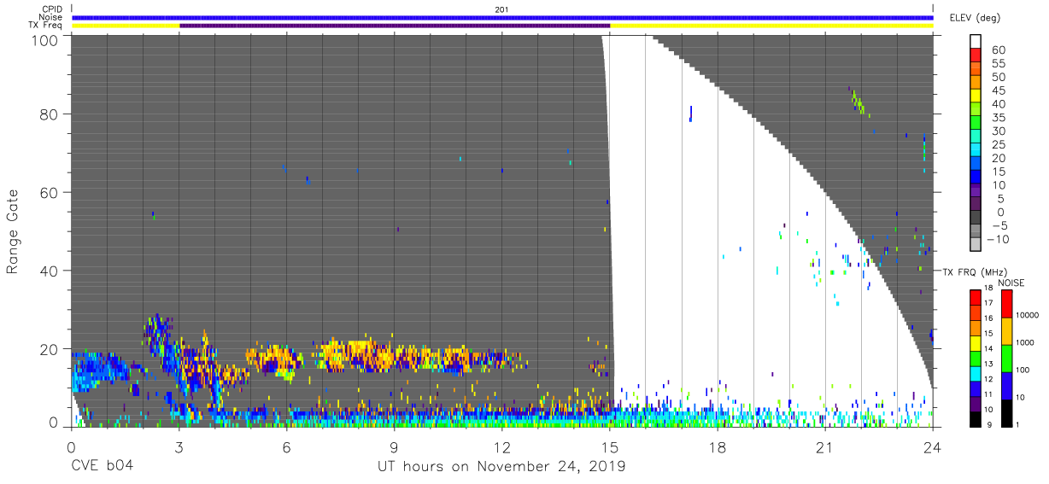Click the 'TX FRQ (MHz)' legend title
This screenshot has width=1049, height=484.
[x=975, y=272]
